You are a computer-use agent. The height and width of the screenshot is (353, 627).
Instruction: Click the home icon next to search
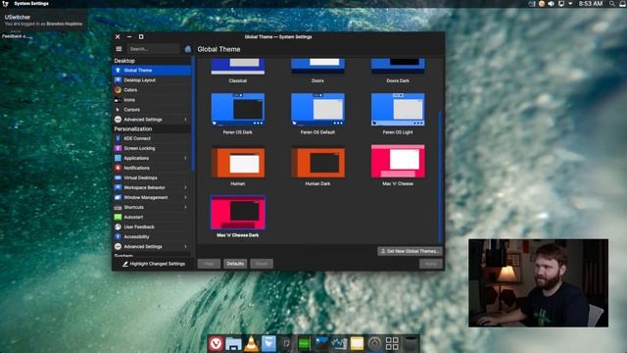[x=187, y=49]
